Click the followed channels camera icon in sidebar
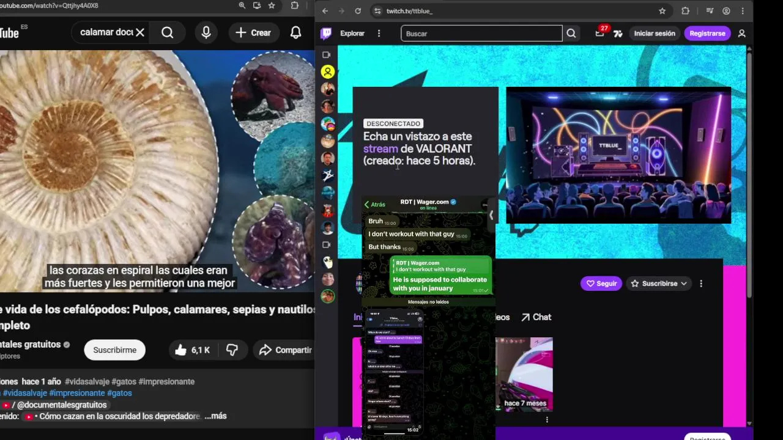The height and width of the screenshot is (440, 783). [327, 54]
